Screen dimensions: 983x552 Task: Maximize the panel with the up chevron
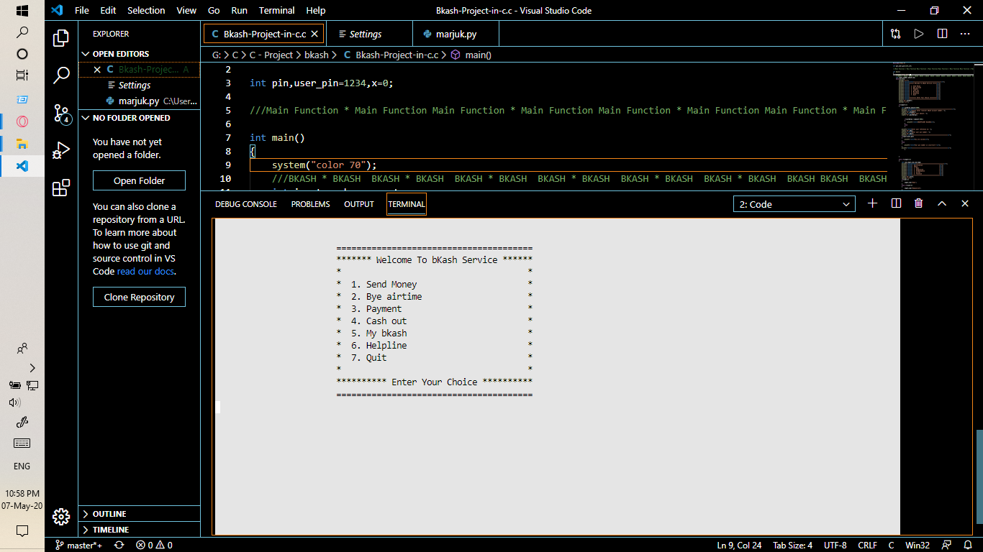coord(942,203)
